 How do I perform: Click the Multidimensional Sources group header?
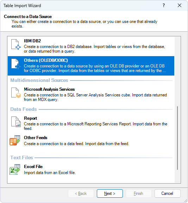tap(39, 80)
